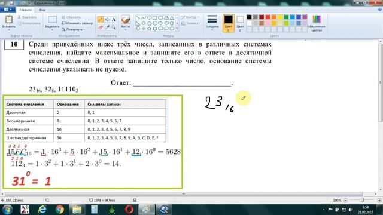Pick the orange color swatch
Image resolution: width=383 pixels, height=215 pixels.
pyautogui.click(x=274, y=17)
